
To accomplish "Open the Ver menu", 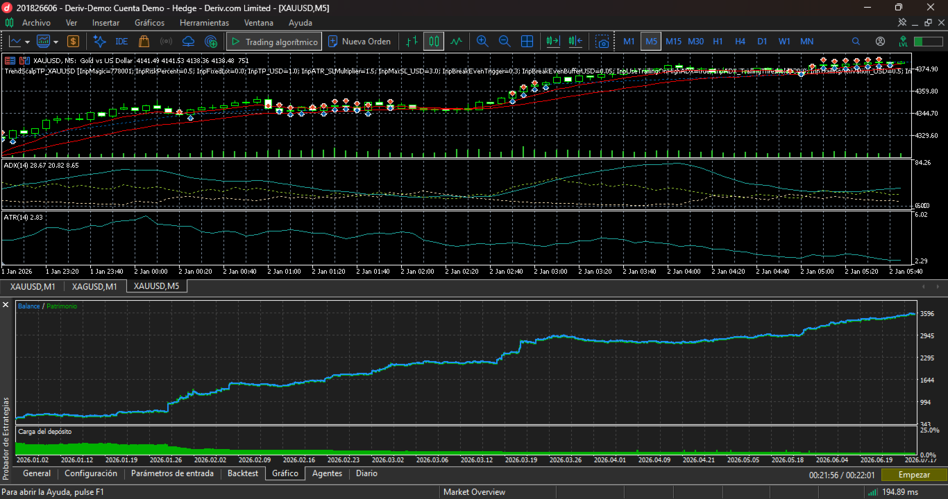I will [71, 23].
